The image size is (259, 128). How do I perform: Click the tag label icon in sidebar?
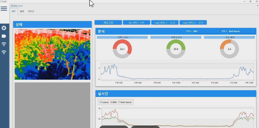(x=4, y=36)
